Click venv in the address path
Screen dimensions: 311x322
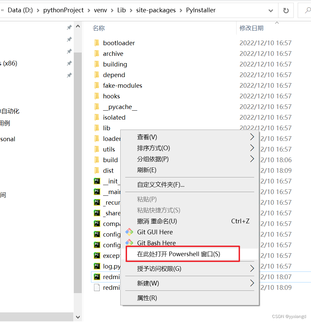pyautogui.click(x=100, y=10)
